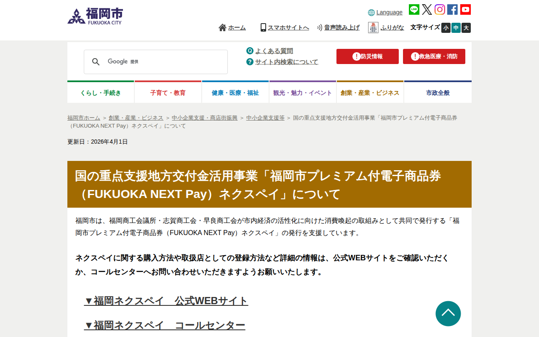Open the Language link

pos(390,13)
